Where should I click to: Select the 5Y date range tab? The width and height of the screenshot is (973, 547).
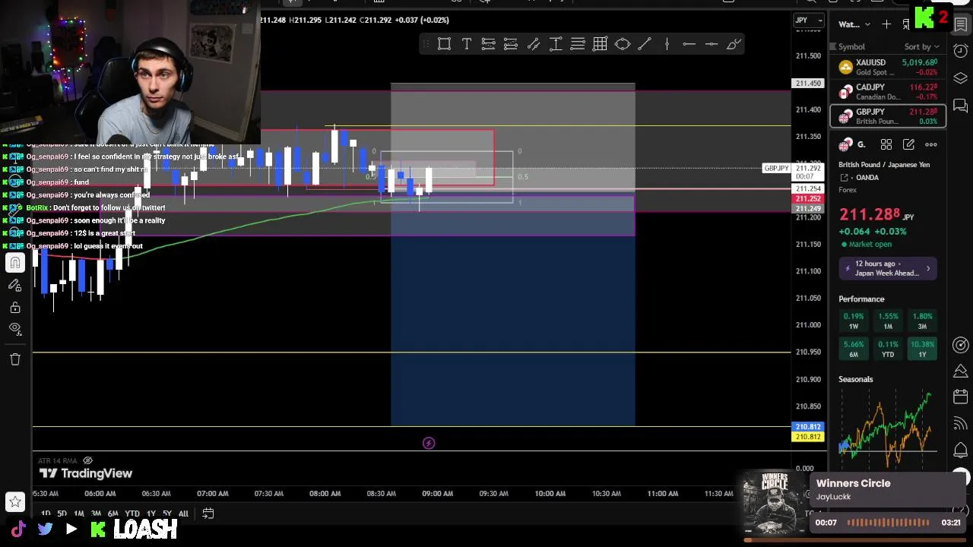pos(166,514)
